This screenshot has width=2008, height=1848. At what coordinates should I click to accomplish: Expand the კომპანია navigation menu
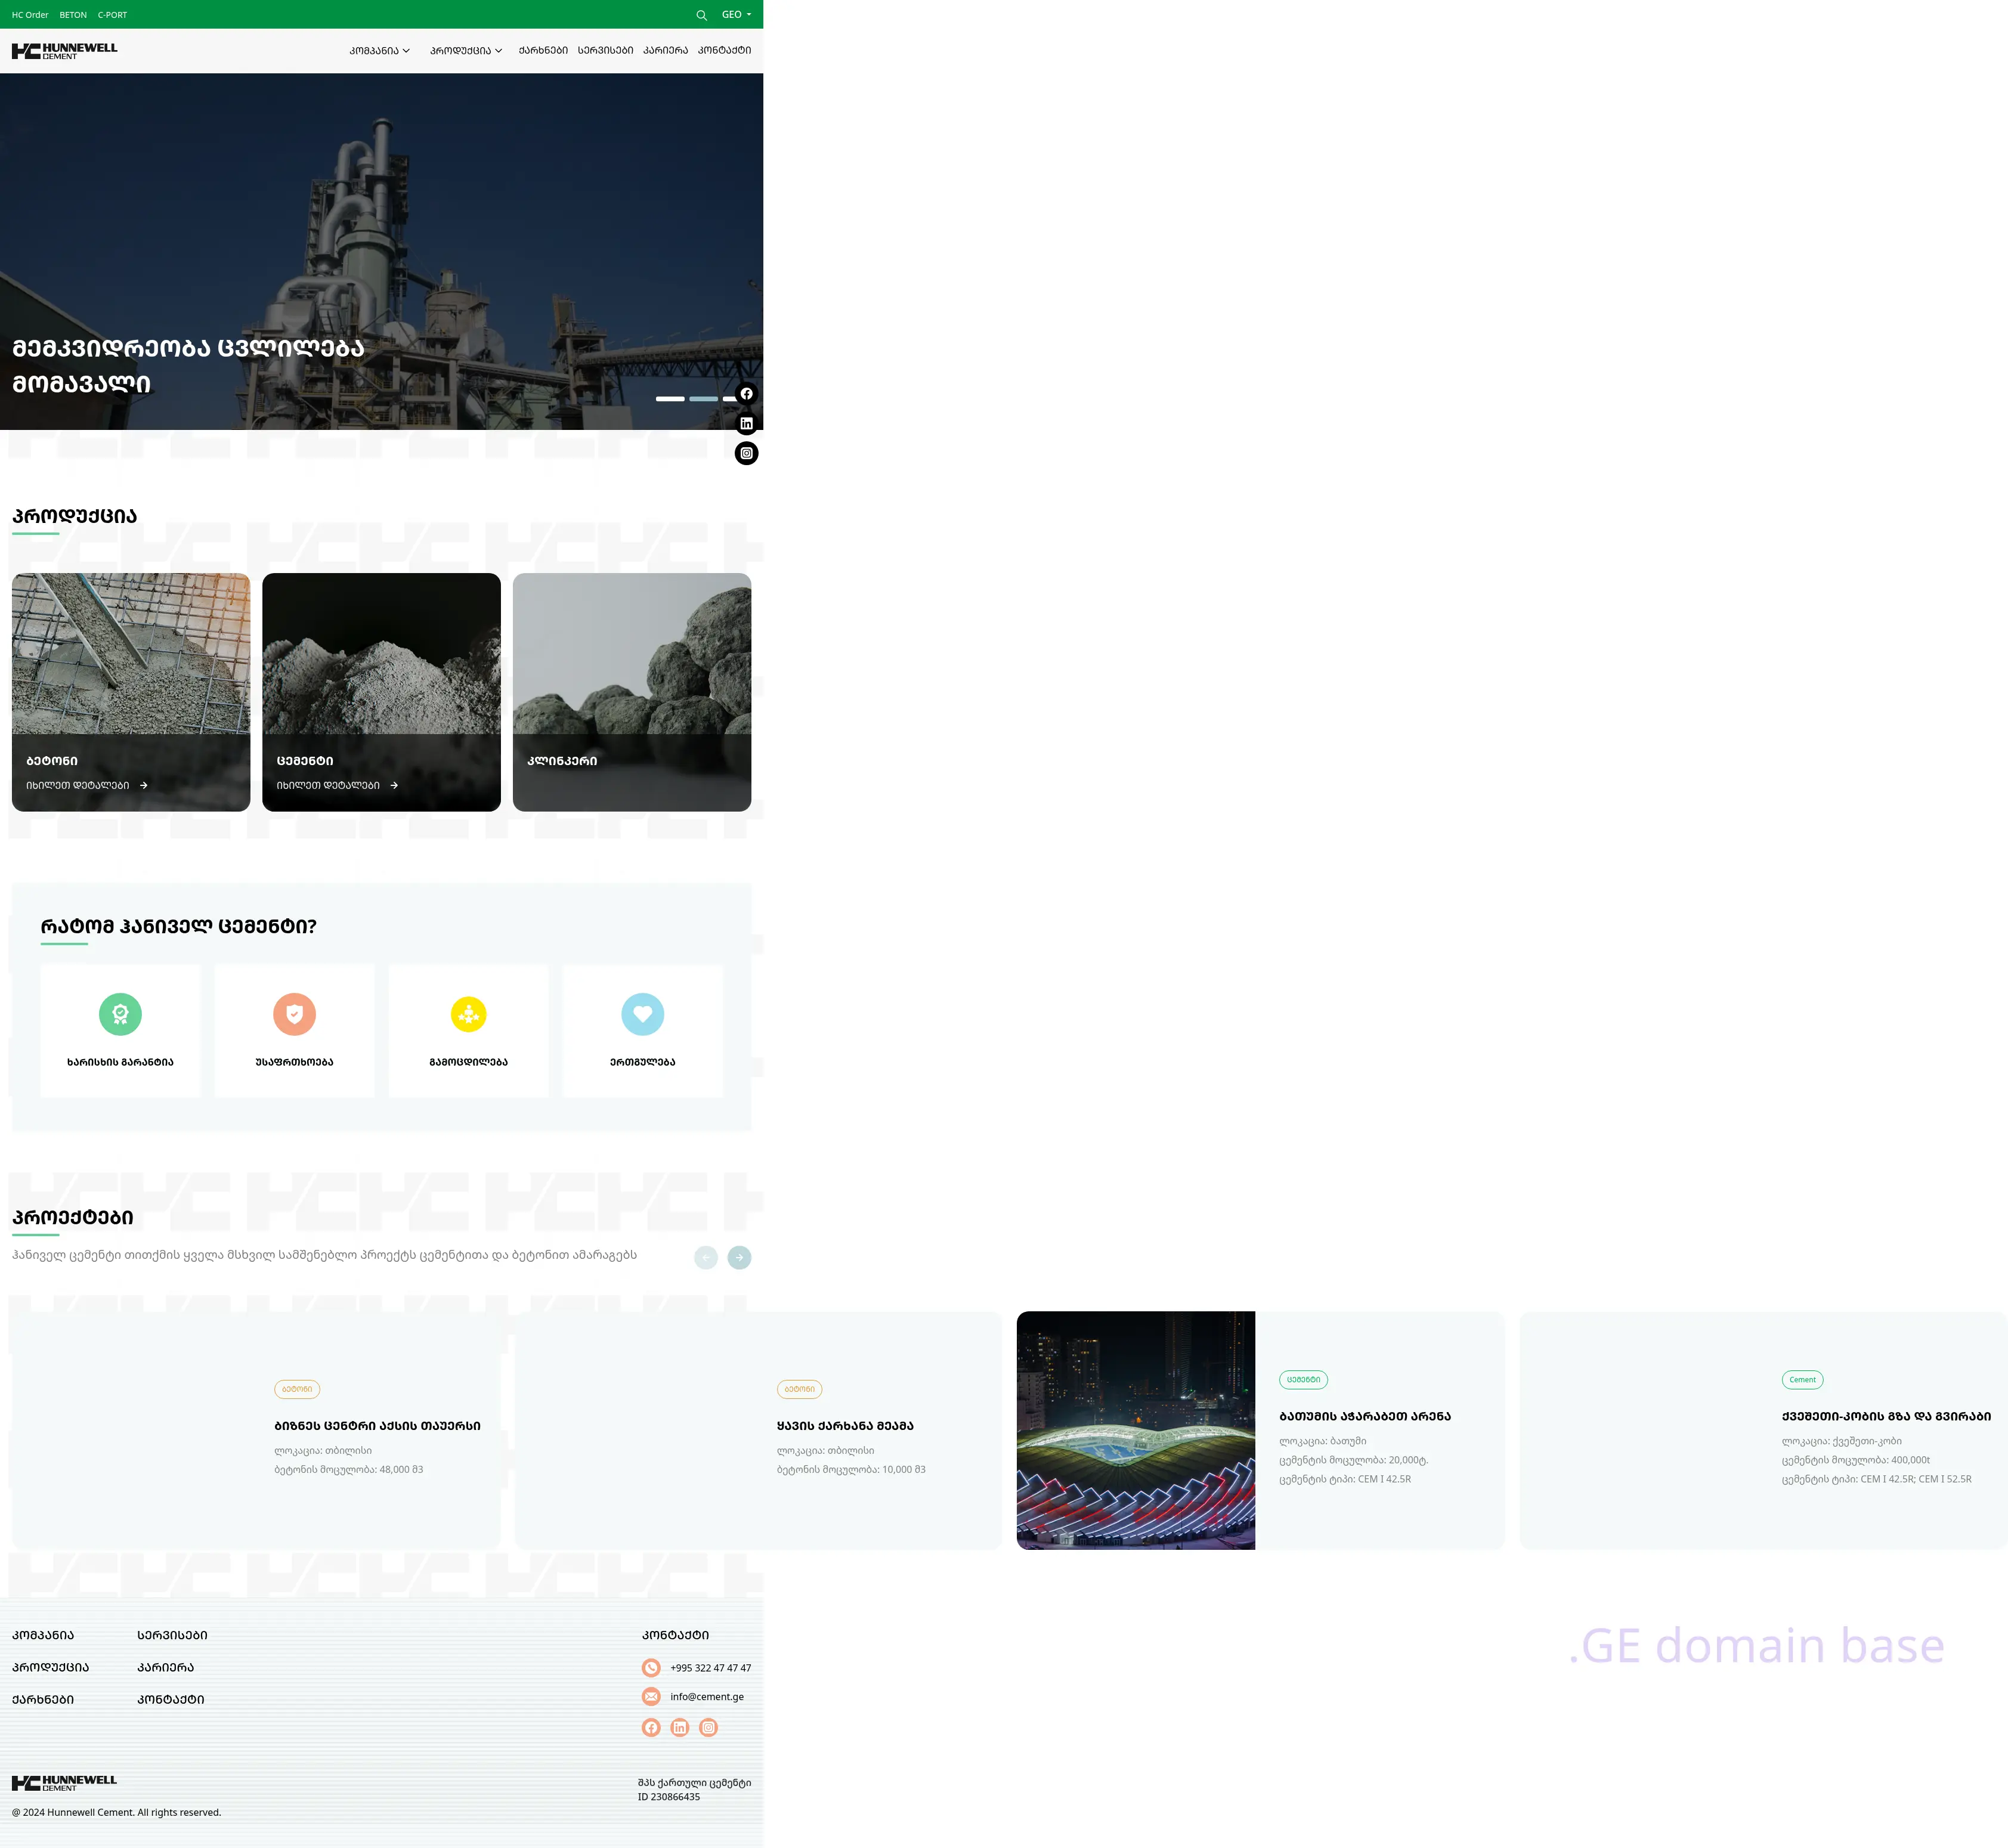379,50
